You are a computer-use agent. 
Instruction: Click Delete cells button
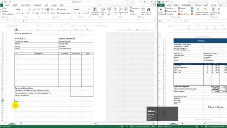(121, 11)
